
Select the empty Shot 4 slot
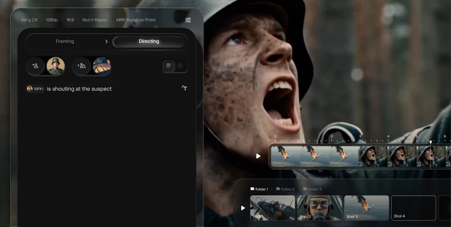click(x=414, y=208)
